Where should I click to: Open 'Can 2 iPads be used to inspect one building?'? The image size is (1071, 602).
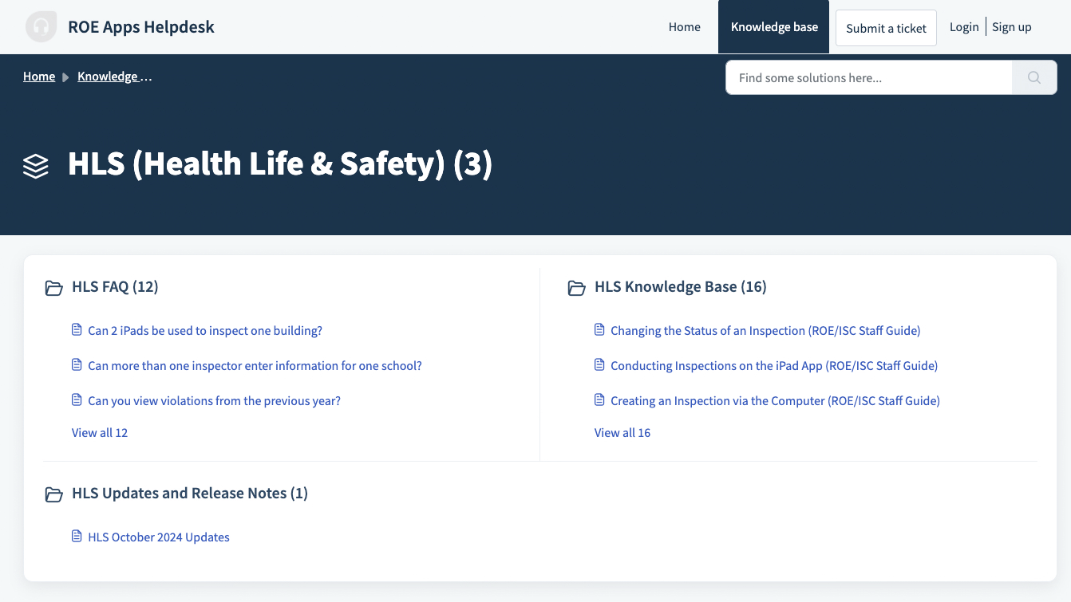point(205,331)
